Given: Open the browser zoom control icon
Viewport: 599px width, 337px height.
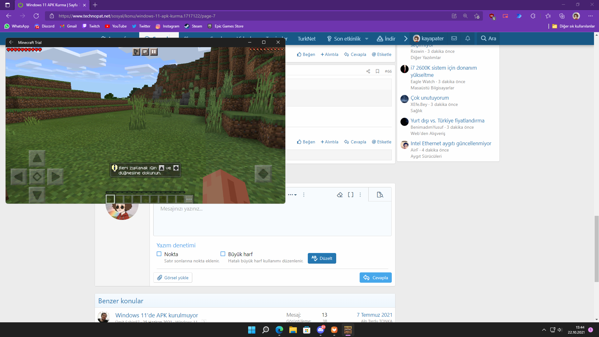Looking at the screenshot, I should [x=465, y=16].
